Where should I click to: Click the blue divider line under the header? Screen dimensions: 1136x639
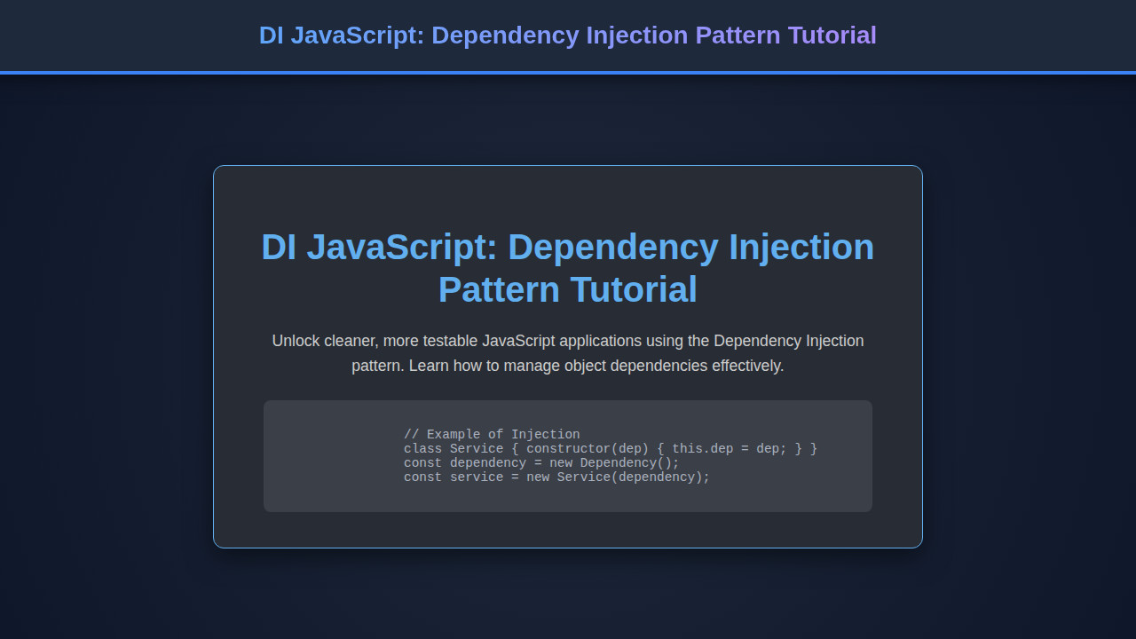567,72
